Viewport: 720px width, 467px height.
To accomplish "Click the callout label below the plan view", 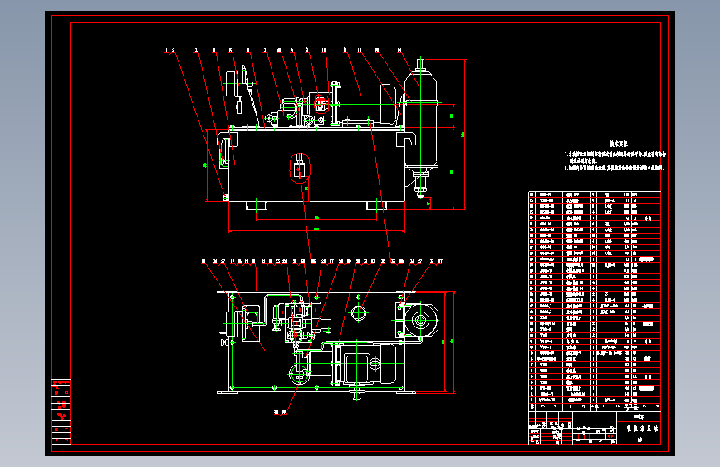I will tap(280, 412).
